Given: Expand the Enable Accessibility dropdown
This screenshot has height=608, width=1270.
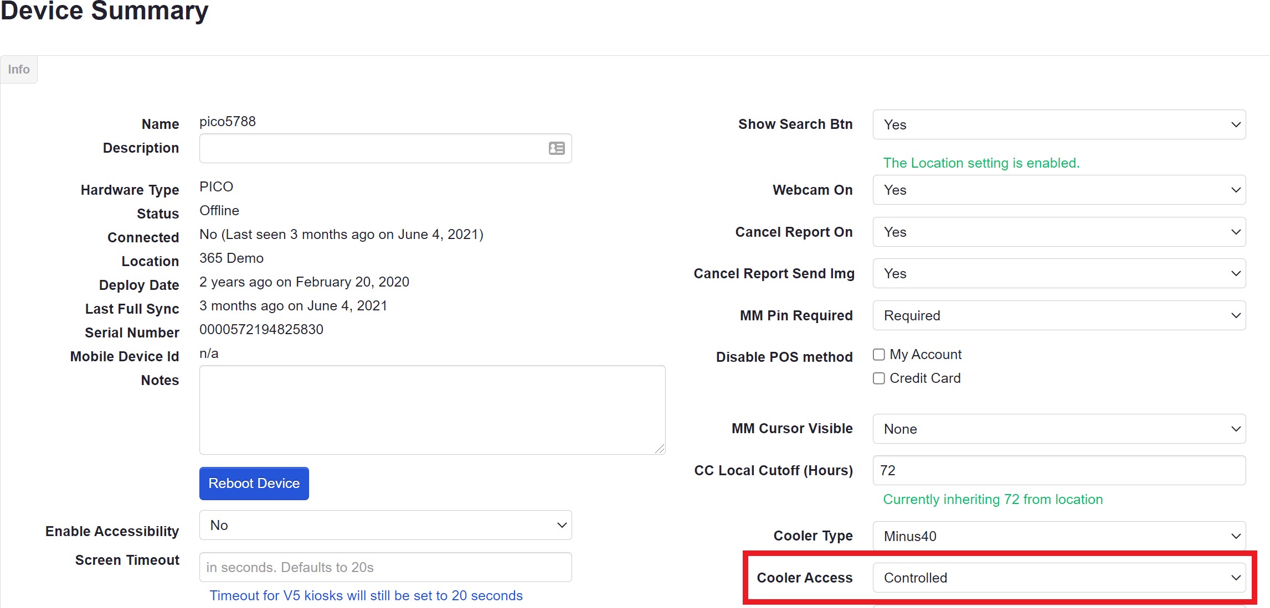Looking at the screenshot, I should (385, 525).
